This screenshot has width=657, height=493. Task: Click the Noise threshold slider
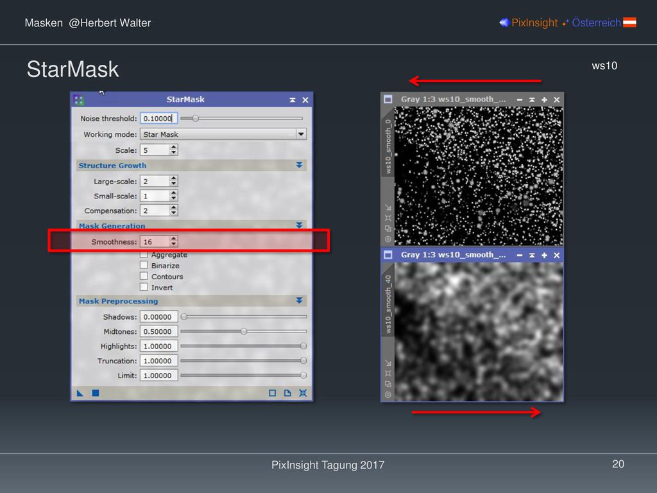(241, 118)
